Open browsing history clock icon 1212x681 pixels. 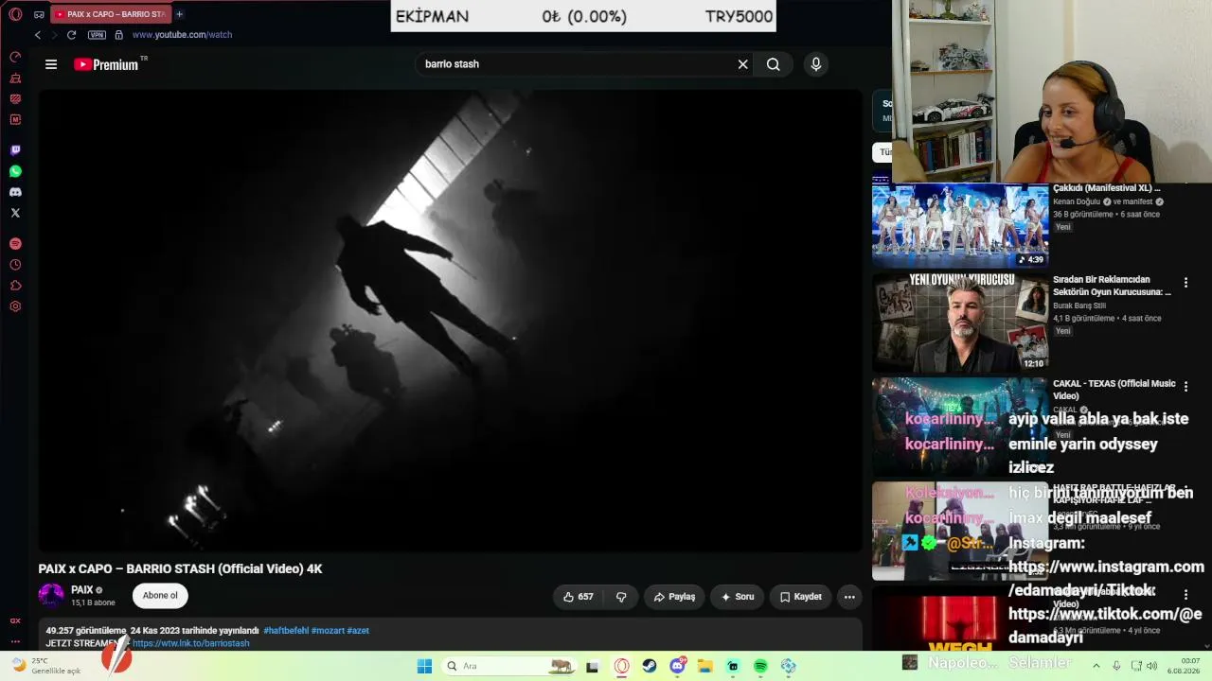(15, 265)
